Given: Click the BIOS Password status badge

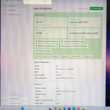Looking at the screenshot, I should [47, 41].
